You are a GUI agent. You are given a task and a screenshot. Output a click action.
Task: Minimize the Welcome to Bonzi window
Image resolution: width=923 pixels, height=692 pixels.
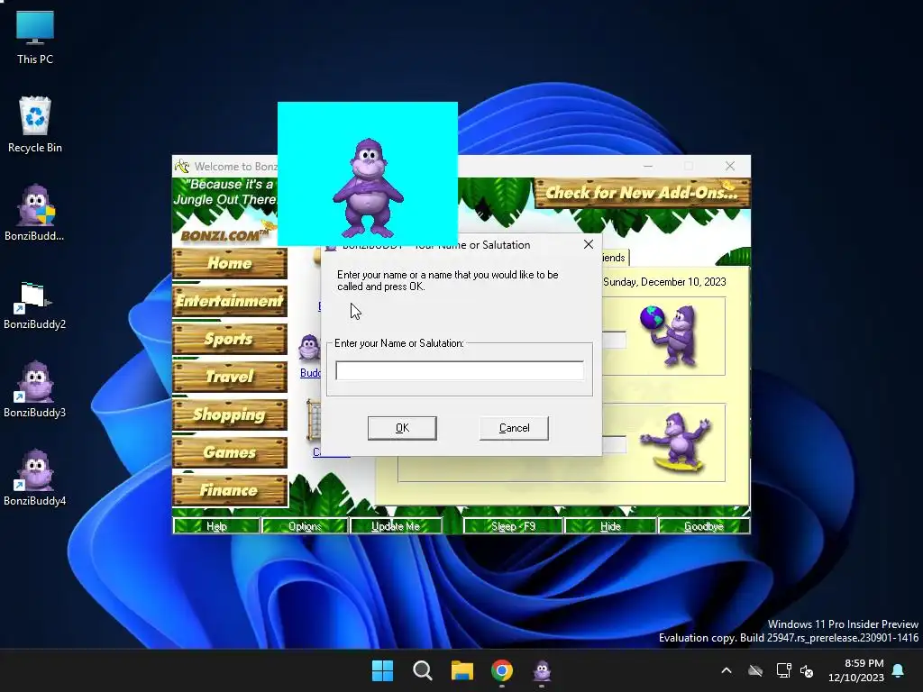pos(648,166)
